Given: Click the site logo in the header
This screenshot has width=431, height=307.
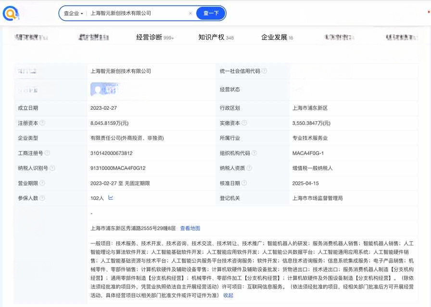Looking at the screenshot, I should (x=11, y=13).
